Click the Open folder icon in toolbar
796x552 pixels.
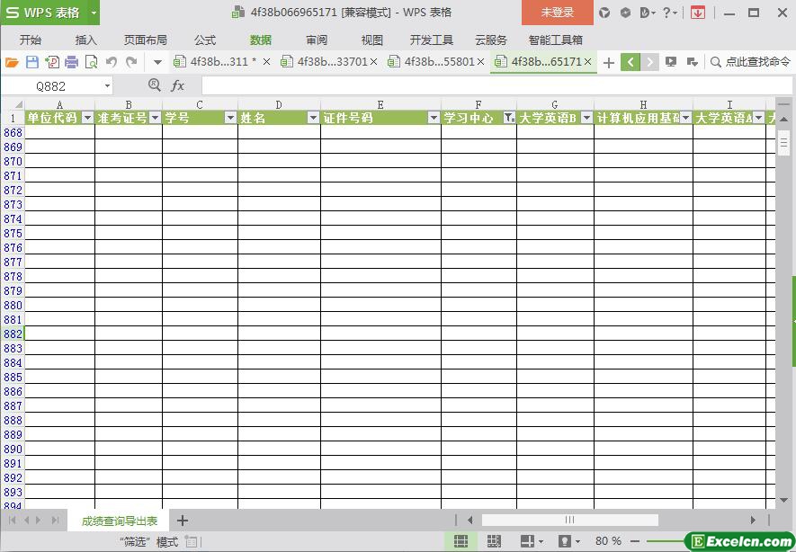pos(12,62)
